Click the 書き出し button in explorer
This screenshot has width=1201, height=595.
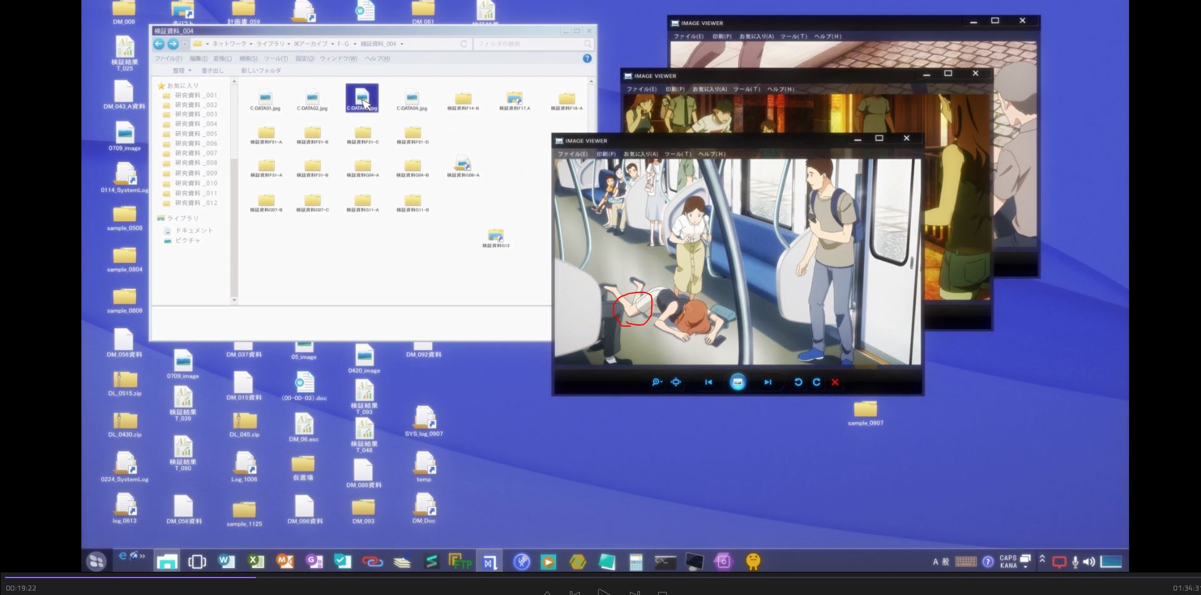click(213, 71)
